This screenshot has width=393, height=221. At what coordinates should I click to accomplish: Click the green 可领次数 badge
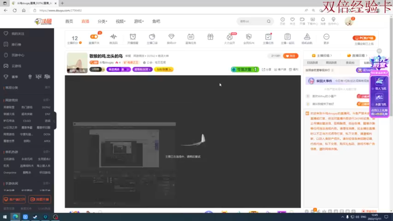click(245, 69)
